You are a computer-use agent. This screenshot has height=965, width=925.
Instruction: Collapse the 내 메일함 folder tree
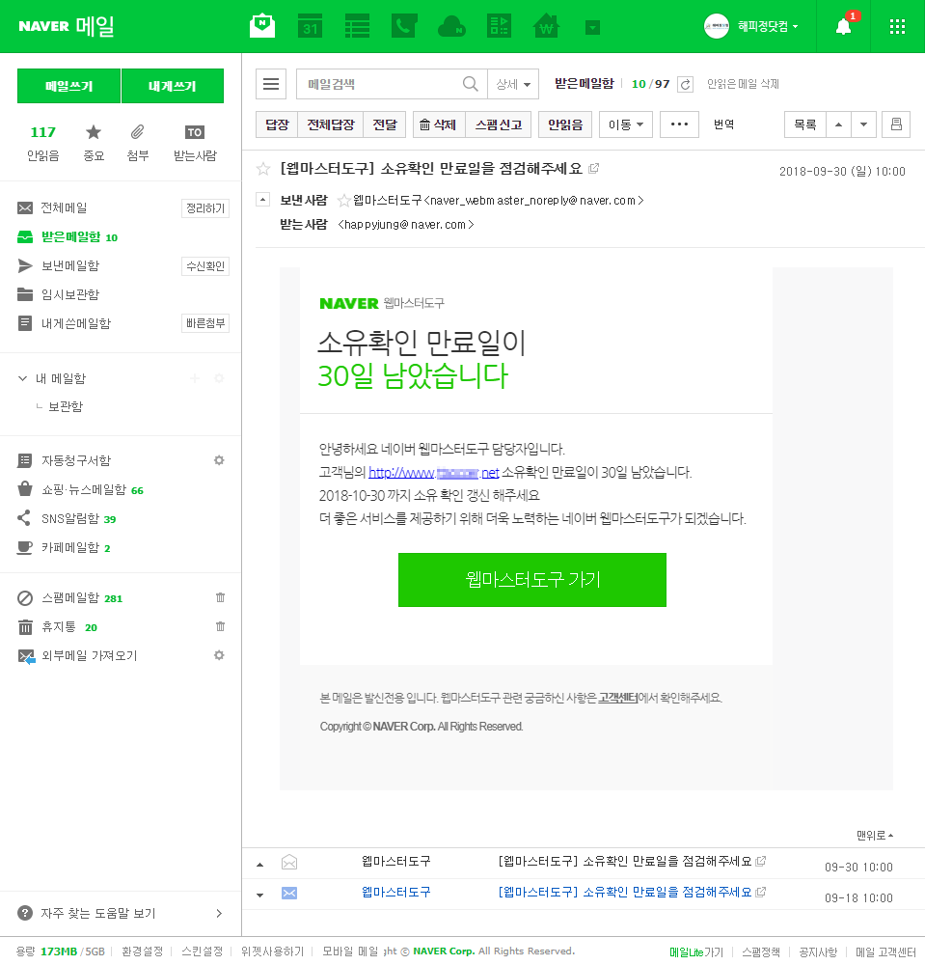point(23,378)
